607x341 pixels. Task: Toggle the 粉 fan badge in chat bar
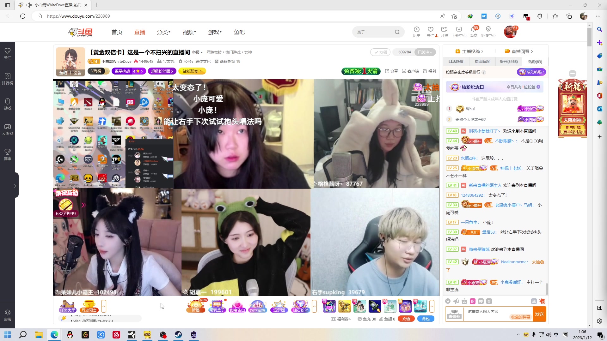[472, 301]
